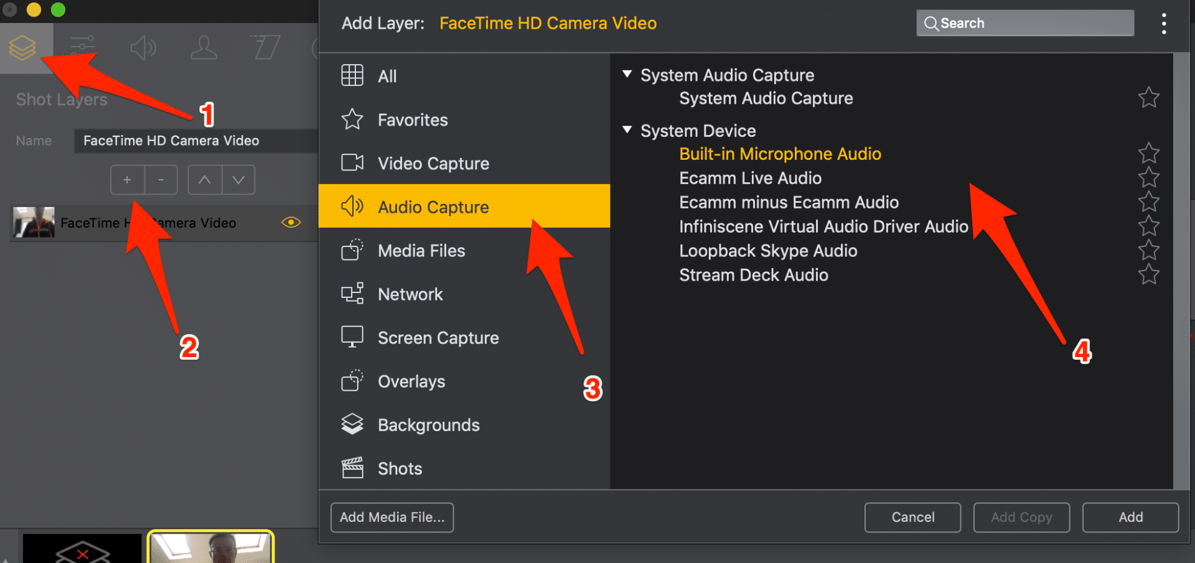Screen dimensions: 1195x563
Task: Click the Shots clapperboard icon
Action: click(352, 467)
